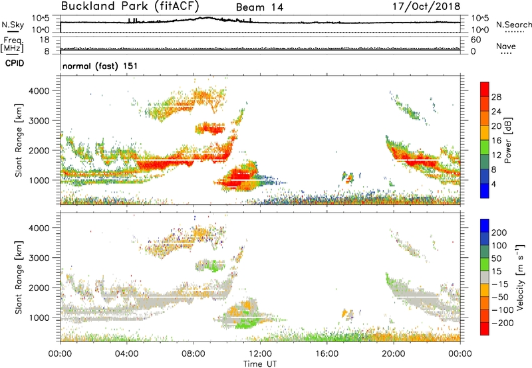Click the blue bottom segment of the Power color bar

[485, 191]
